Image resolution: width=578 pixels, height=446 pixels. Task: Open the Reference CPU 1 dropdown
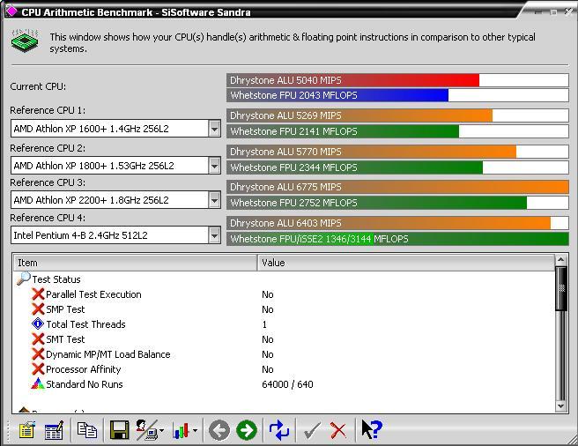pyautogui.click(x=214, y=129)
